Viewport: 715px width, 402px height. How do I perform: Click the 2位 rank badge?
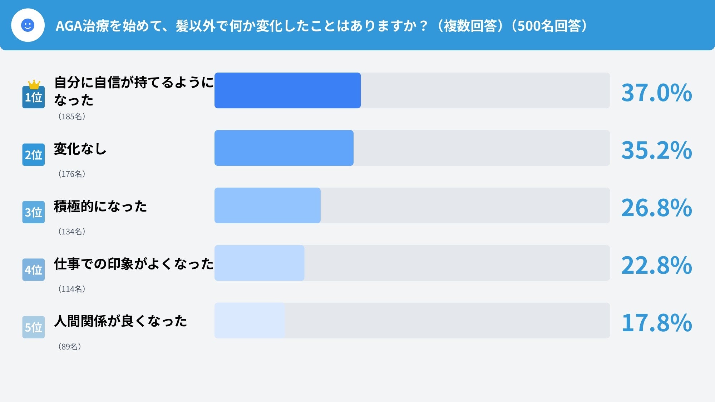(33, 155)
